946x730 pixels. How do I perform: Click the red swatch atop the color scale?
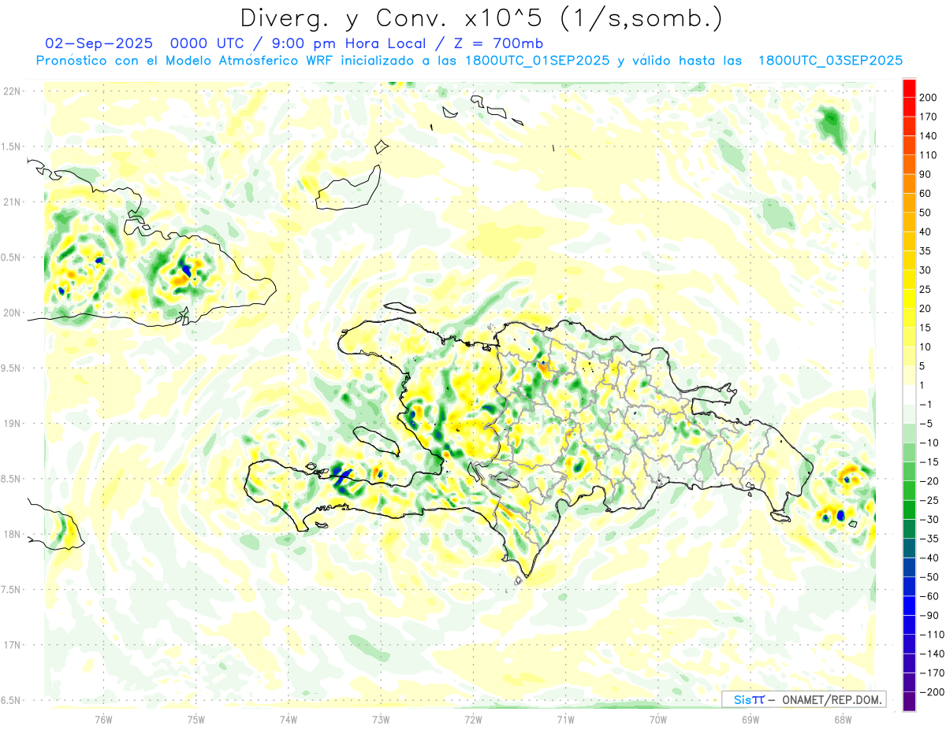coord(909,87)
